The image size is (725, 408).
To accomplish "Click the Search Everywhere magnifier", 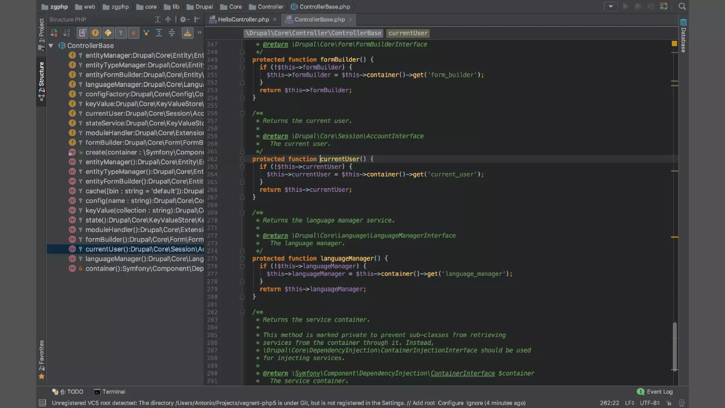I will tap(682, 6).
